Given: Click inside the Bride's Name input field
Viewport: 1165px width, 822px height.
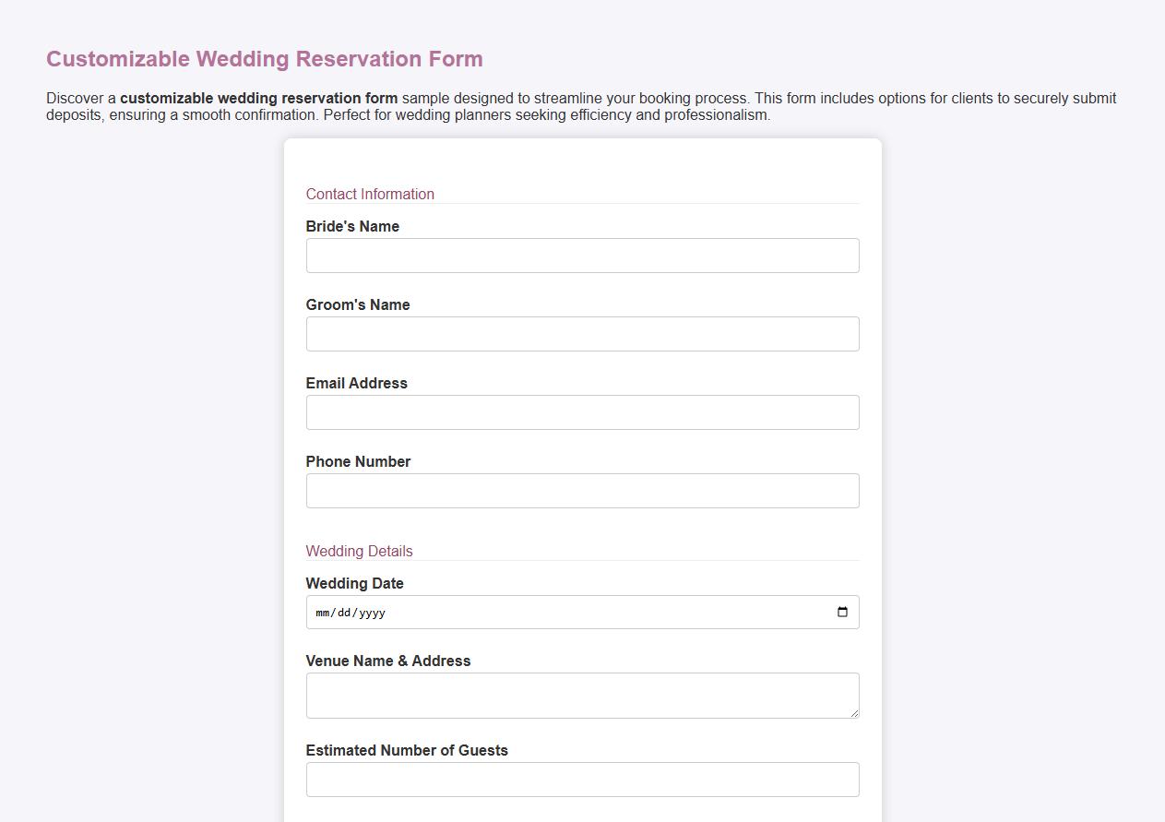Looking at the screenshot, I should point(582,256).
